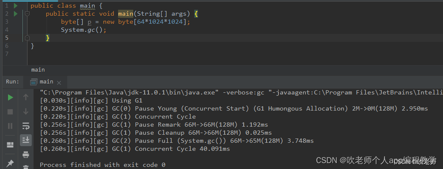The width and height of the screenshot is (443, 169).
Task: Click 'System.gc();' call on line 4
Action: click(84, 30)
